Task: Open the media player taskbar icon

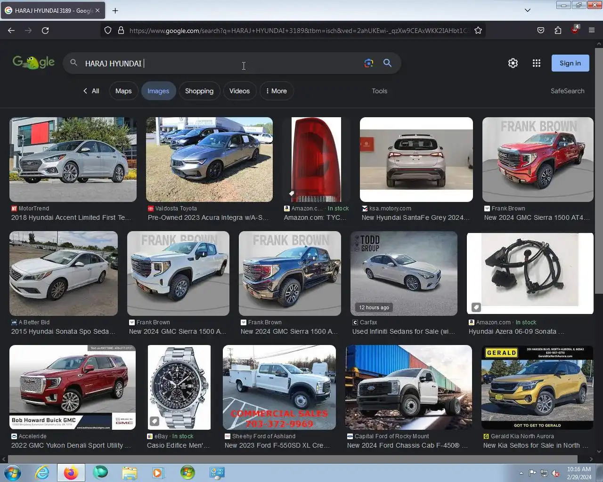Action: click(x=158, y=473)
